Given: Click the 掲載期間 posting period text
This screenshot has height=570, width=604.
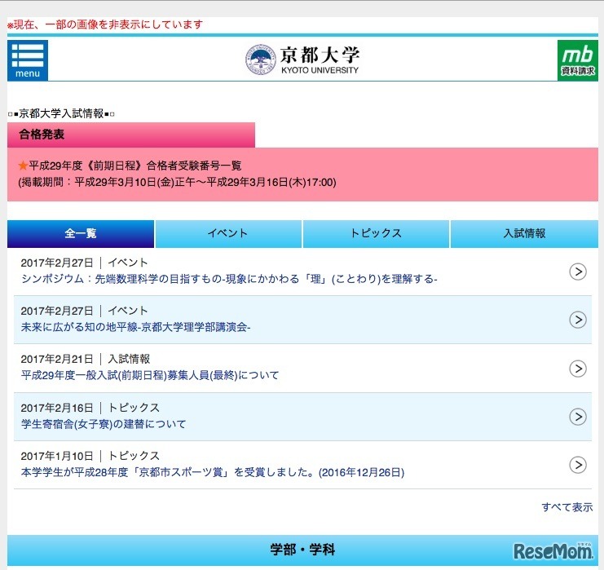Looking at the screenshot, I should pyautogui.click(x=177, y=182).
